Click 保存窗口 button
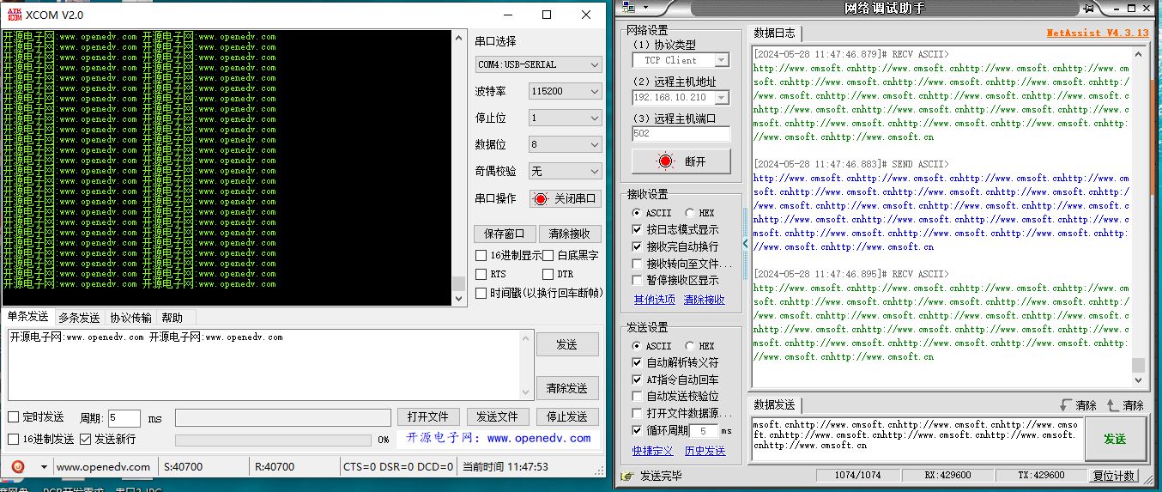The height and width of the screenshot is (492, 1162). [505, 234]
